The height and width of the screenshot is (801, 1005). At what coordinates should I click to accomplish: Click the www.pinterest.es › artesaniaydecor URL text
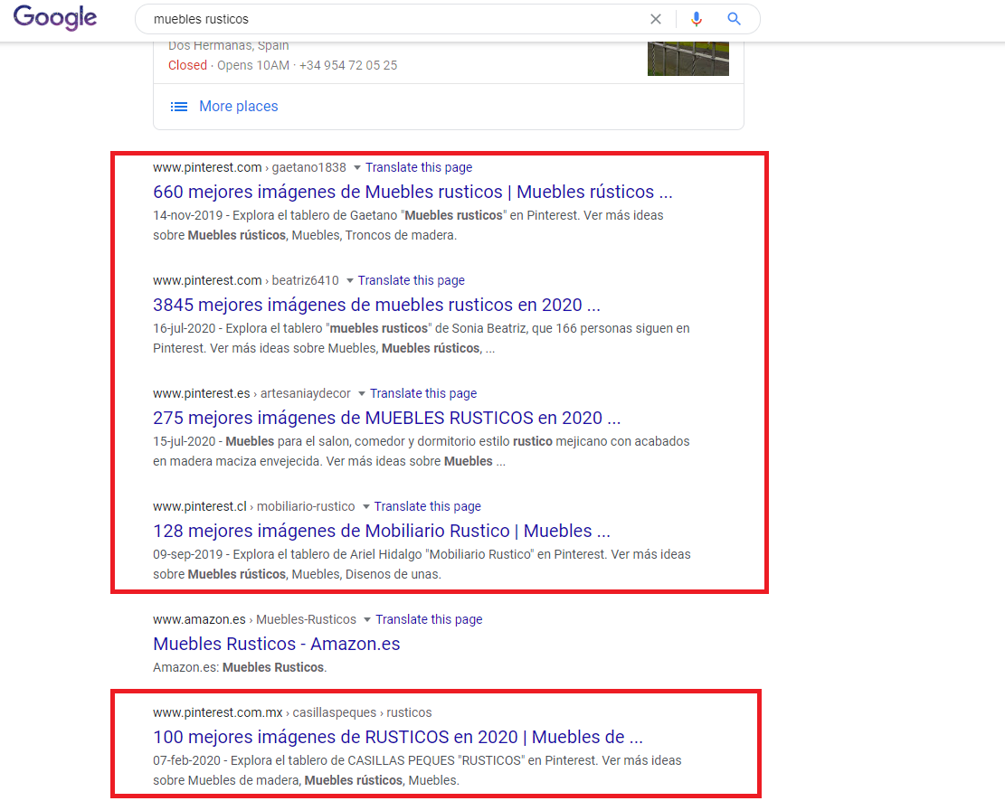[251, 393]
